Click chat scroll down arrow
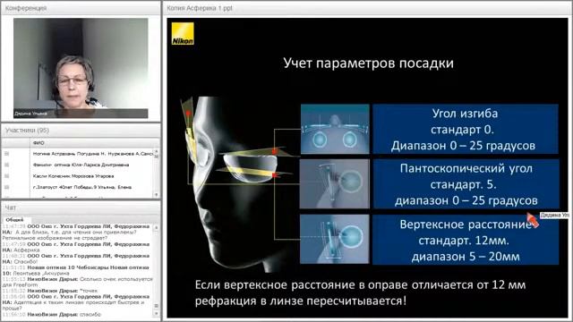 157,313
